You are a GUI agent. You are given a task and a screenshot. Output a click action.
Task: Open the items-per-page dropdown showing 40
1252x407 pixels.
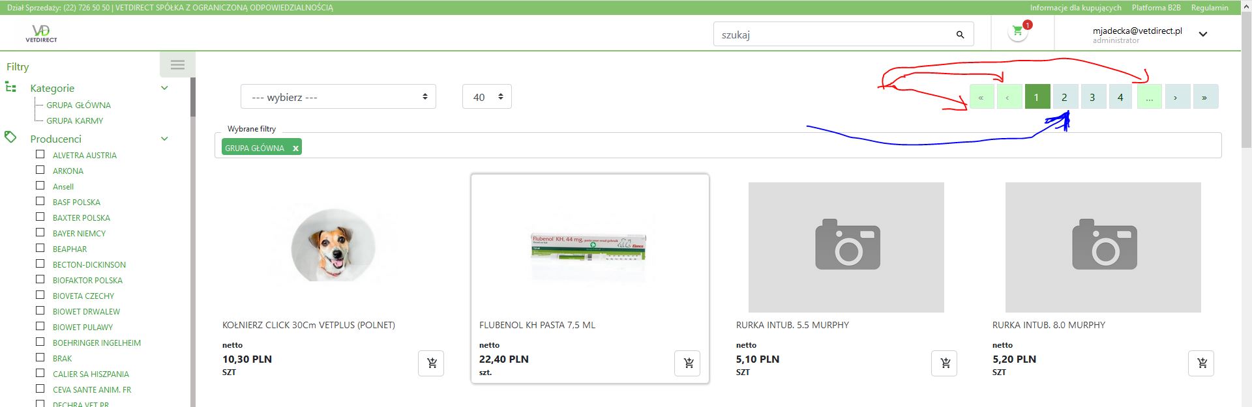pos(486,97)
